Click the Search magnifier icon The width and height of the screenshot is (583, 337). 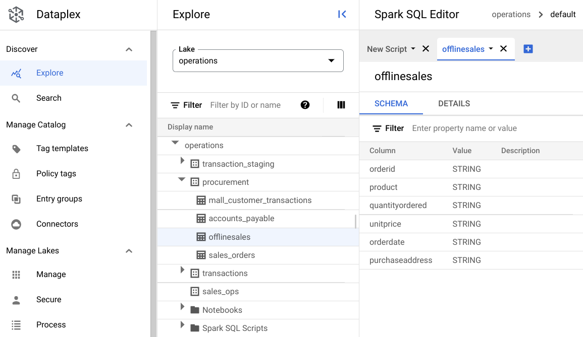click(x=16, y=98)
